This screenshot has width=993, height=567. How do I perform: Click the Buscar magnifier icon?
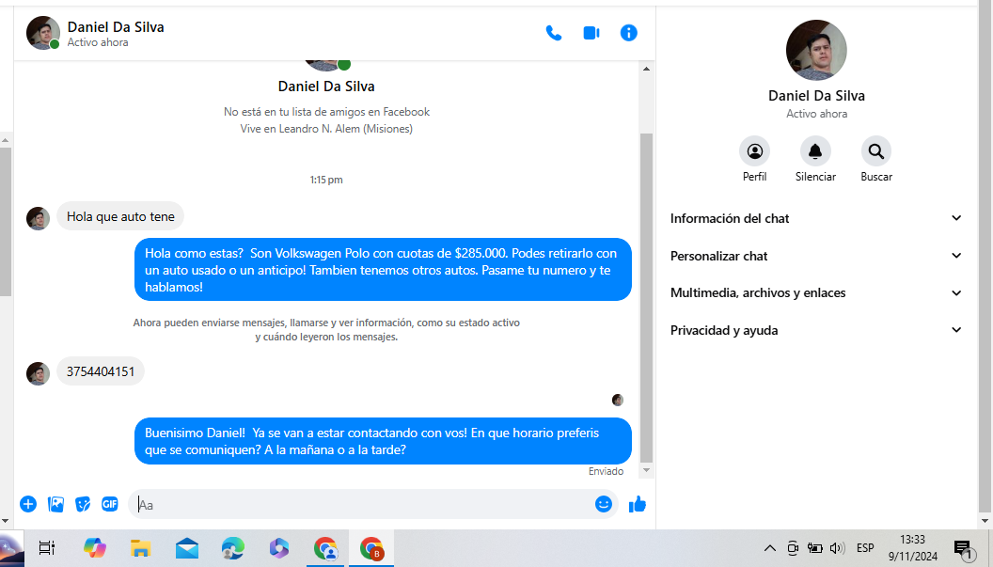(875, 151)
